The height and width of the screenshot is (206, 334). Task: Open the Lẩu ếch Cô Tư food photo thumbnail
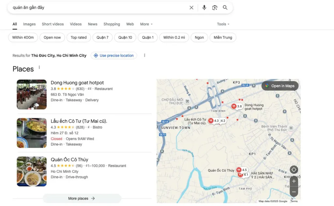[x=32, y=133]
